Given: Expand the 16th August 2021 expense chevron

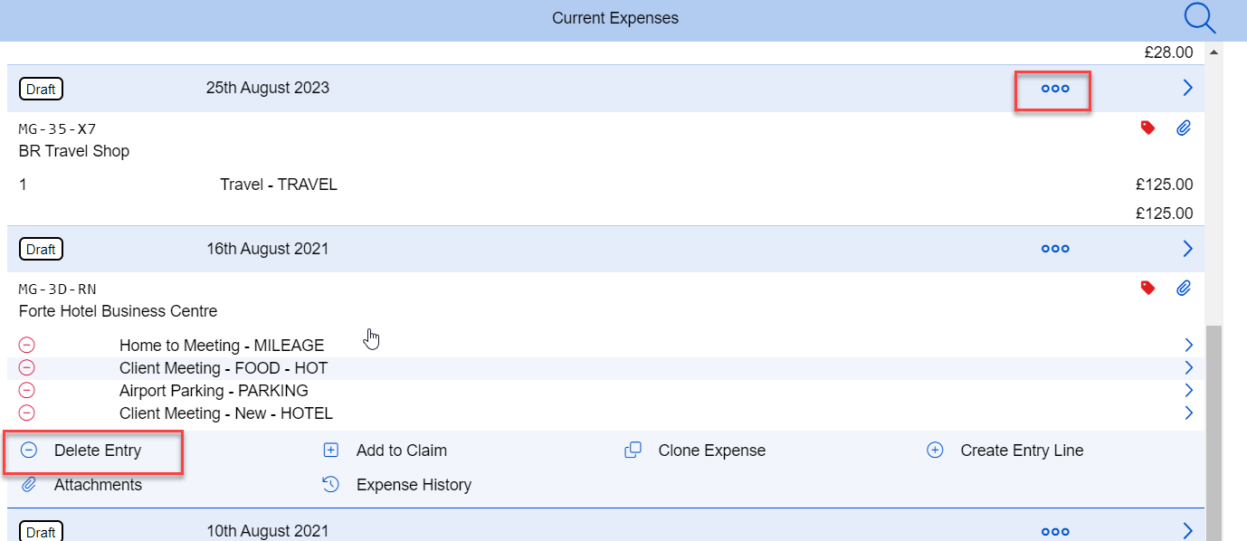Looking at the screenshot, I should (1188, 248).
